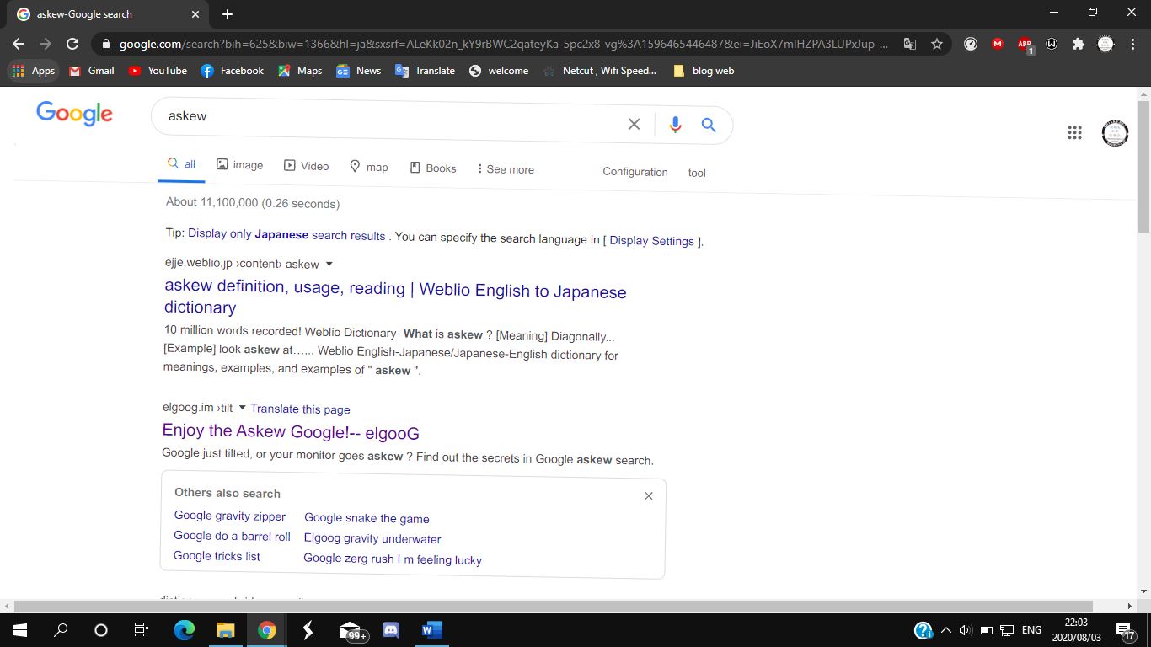
Task: Open File Explorer from the taskbar
Action: pyautogui.click(x=225, y=630)
